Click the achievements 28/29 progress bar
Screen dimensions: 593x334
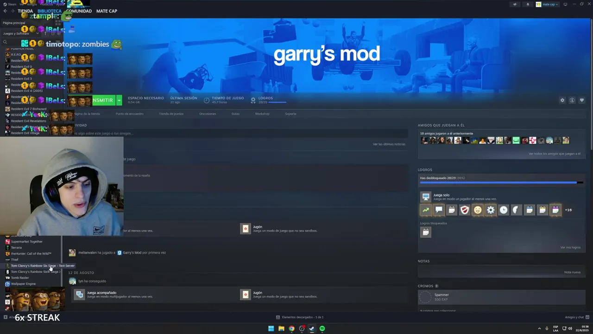(501, 183)
